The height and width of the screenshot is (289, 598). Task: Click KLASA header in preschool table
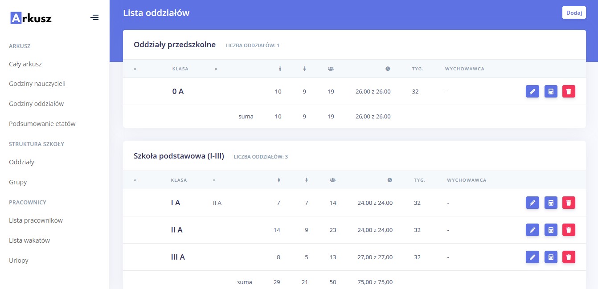pos(180,69)
